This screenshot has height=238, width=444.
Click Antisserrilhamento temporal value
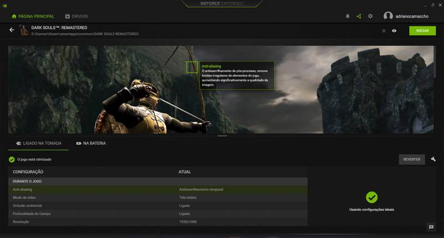click(x=201, y=190)
